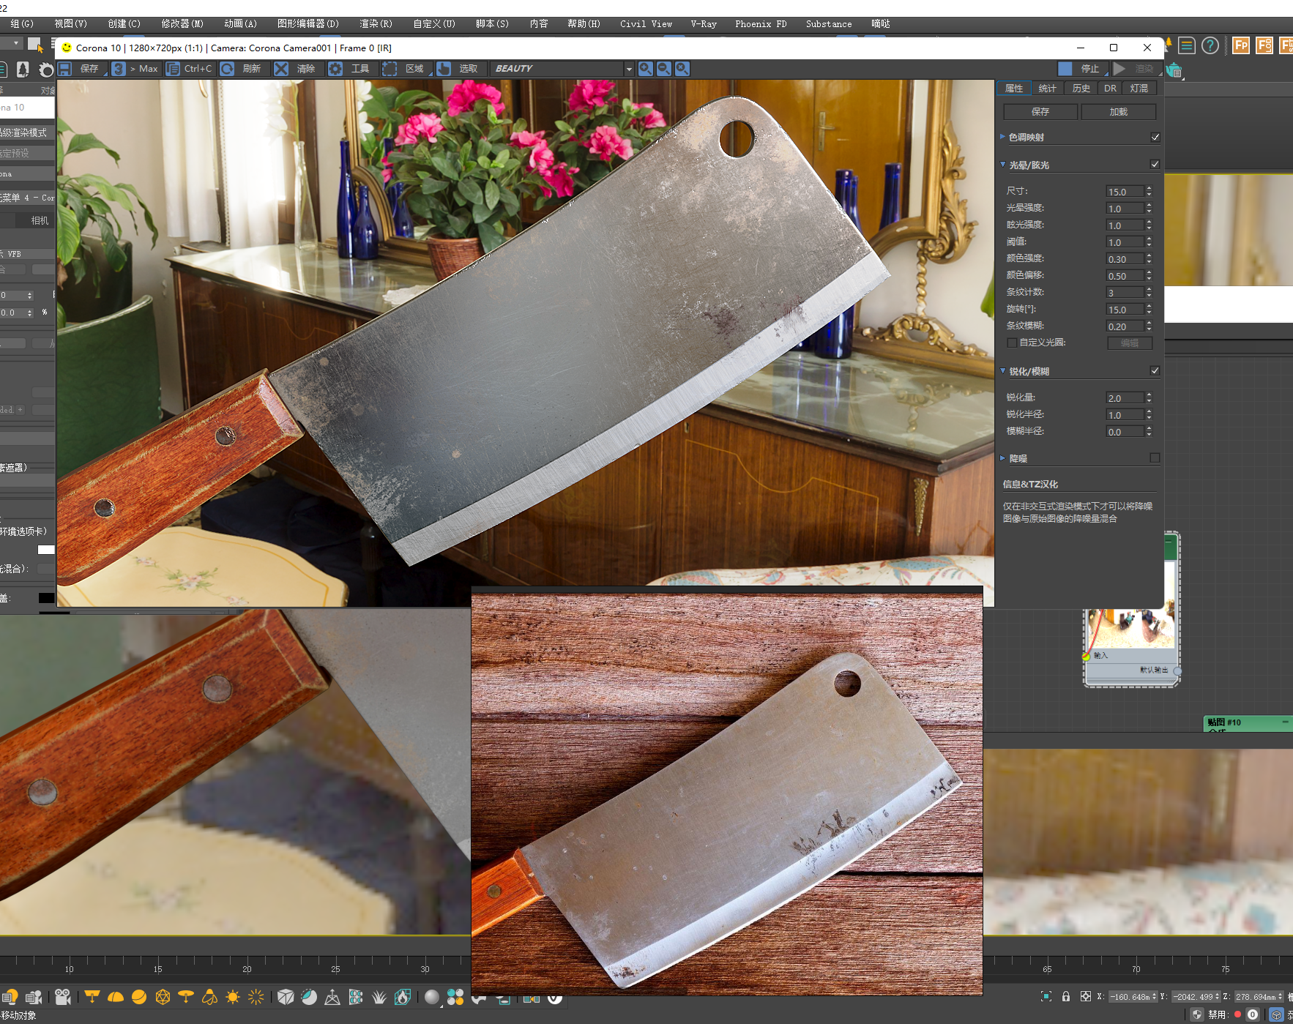The height and width of the screenshot is (1024, 1293).
Task: Click the Corona sun light icon
Action: tap(233, 997)
